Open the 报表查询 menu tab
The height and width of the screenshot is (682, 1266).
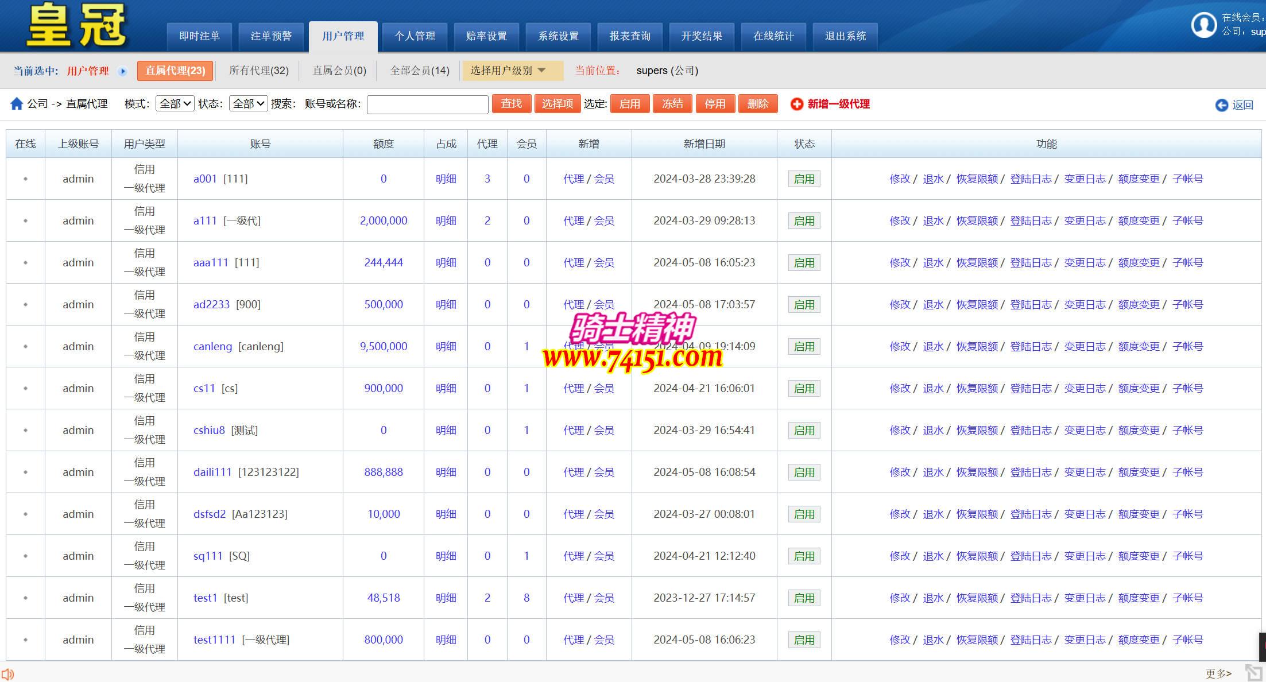click(x=630, y=36)
